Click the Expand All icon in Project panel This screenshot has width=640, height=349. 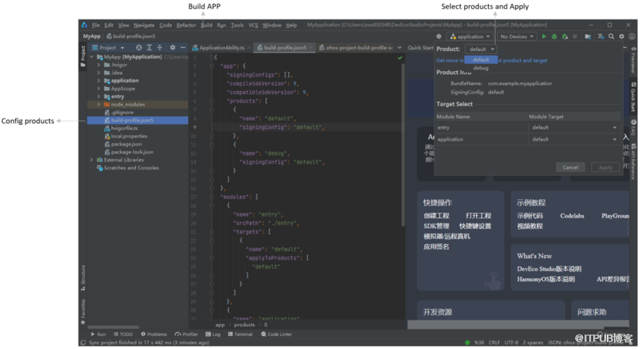coord(150,47)
